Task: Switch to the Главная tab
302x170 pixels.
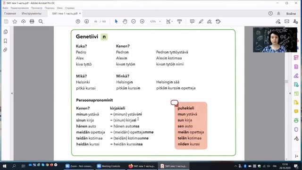Action: pyautogui.click(x=10, y=14)
